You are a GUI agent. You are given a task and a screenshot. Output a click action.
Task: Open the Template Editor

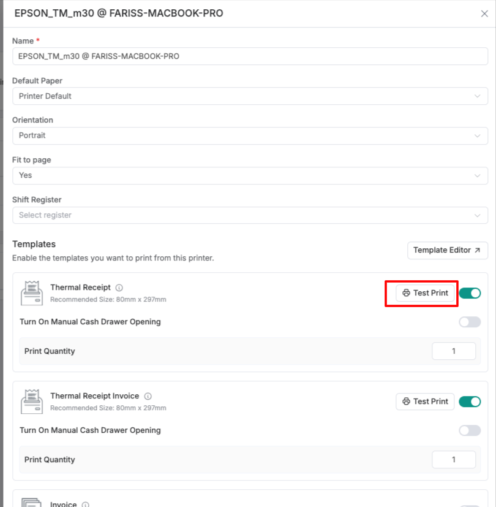pyautogui.click(x=448, y=250)
